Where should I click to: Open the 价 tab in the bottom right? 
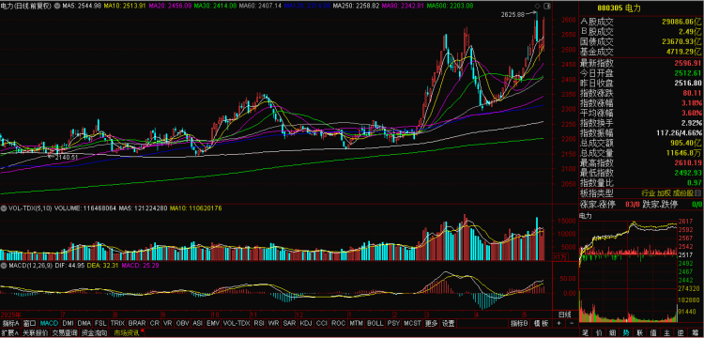point(599,332)
